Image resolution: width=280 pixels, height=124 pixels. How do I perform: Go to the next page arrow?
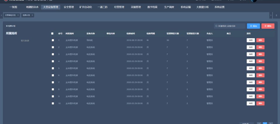(271, 123)
